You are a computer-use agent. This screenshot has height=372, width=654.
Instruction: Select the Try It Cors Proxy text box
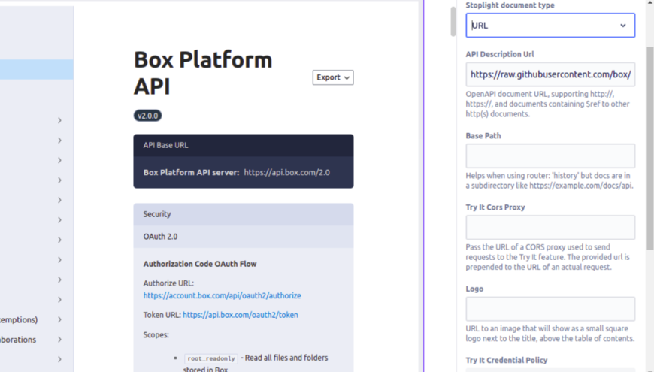[550, 228]
